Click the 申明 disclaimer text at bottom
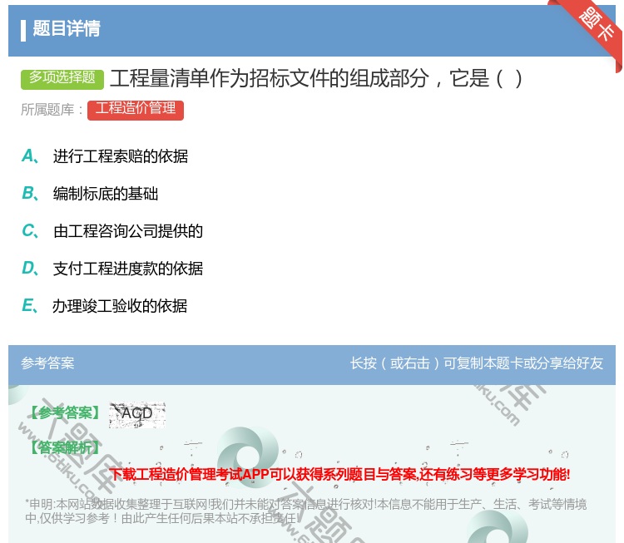The width and height of the screenshot is (624, 543). coord(305,511)
